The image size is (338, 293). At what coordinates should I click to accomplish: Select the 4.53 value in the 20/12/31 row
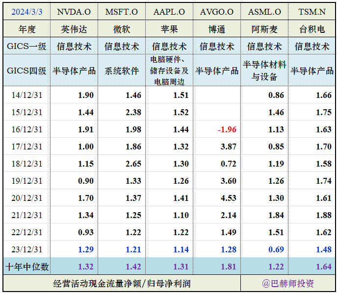229,198
